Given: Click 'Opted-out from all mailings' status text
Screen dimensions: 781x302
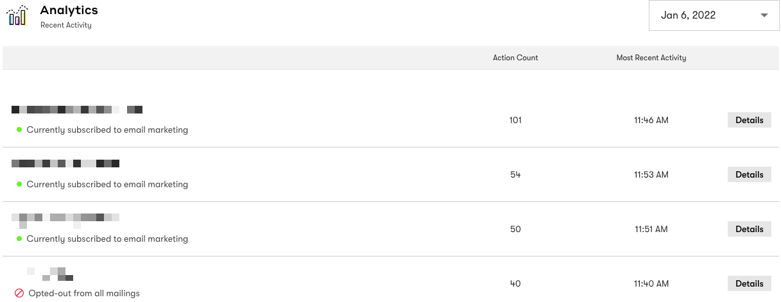Looking at the screenshot, I should (x=84, y=294).
